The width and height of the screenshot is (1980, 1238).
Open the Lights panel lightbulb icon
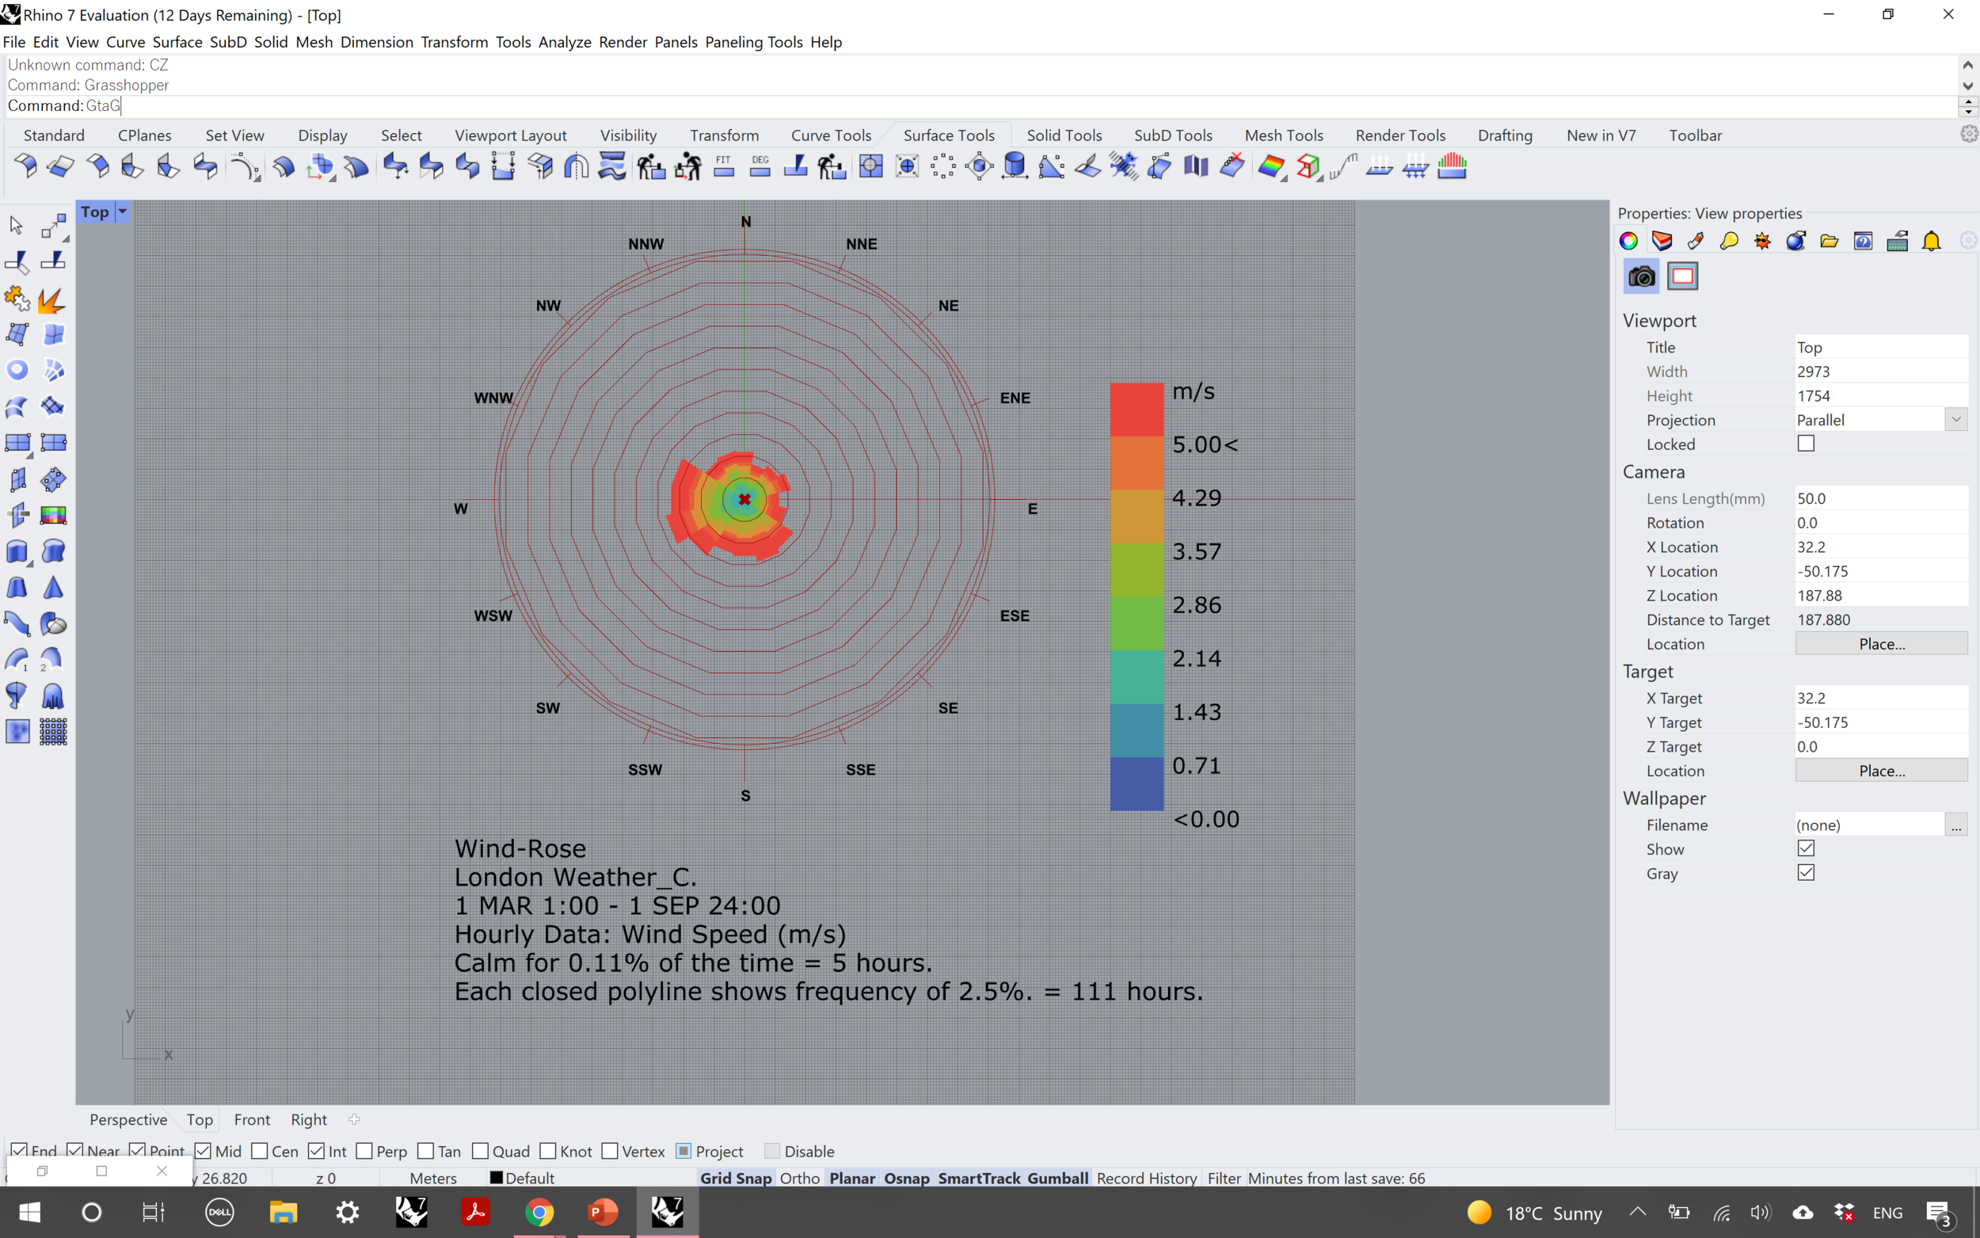click(1729, 241)
